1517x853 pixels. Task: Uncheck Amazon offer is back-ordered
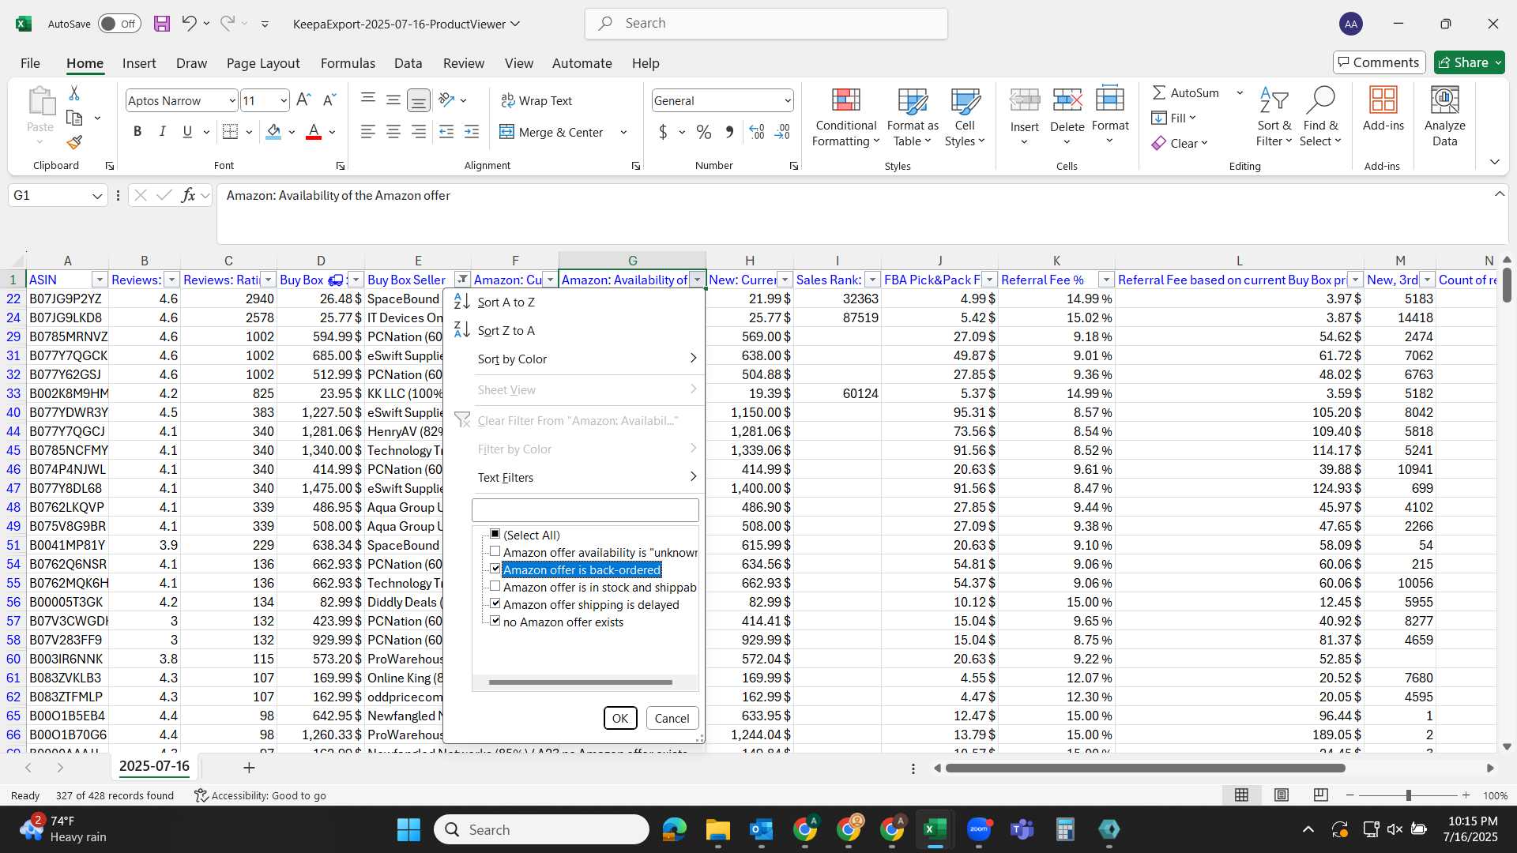(x=495, y=569)
